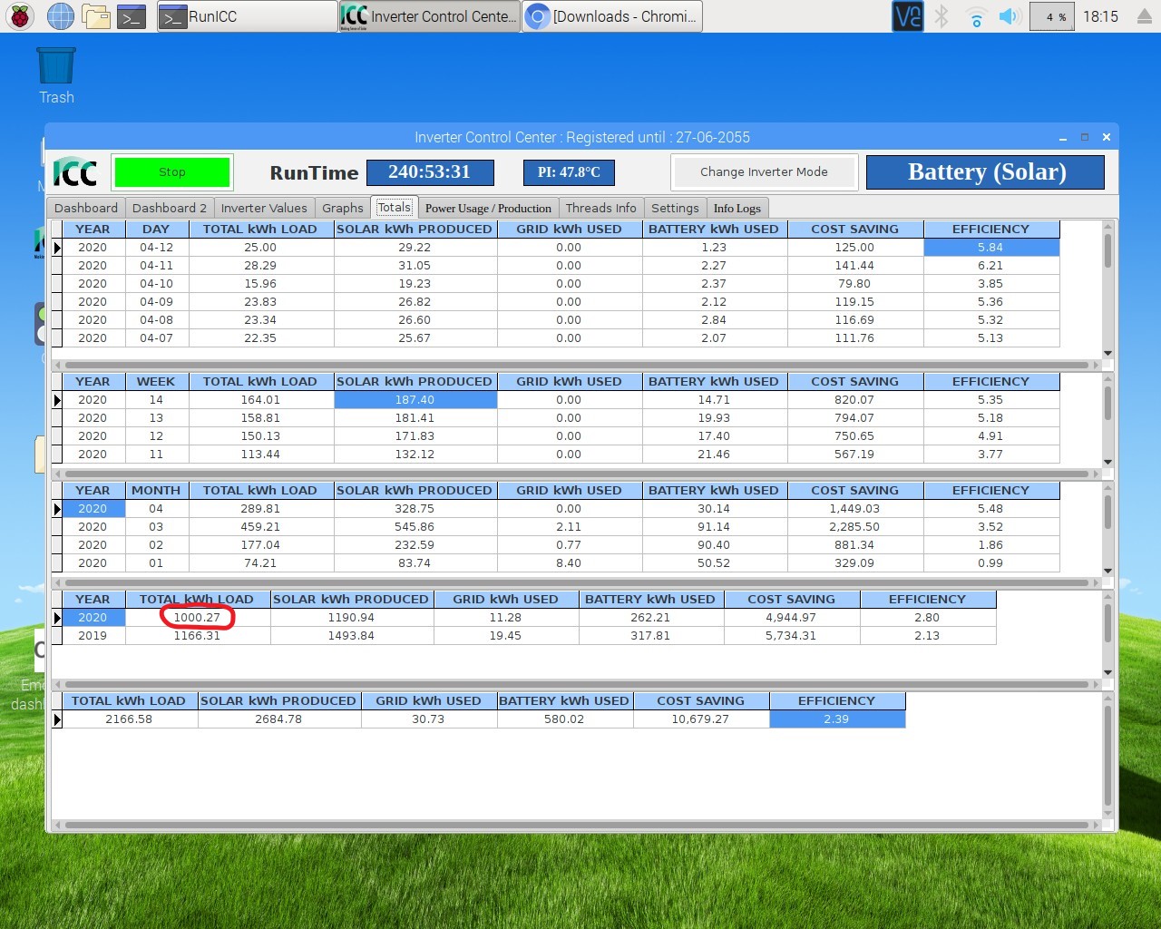Open the Inverter Values tab
The width and height of the screenshot is (1161, 929).
[x=264, y=208]
